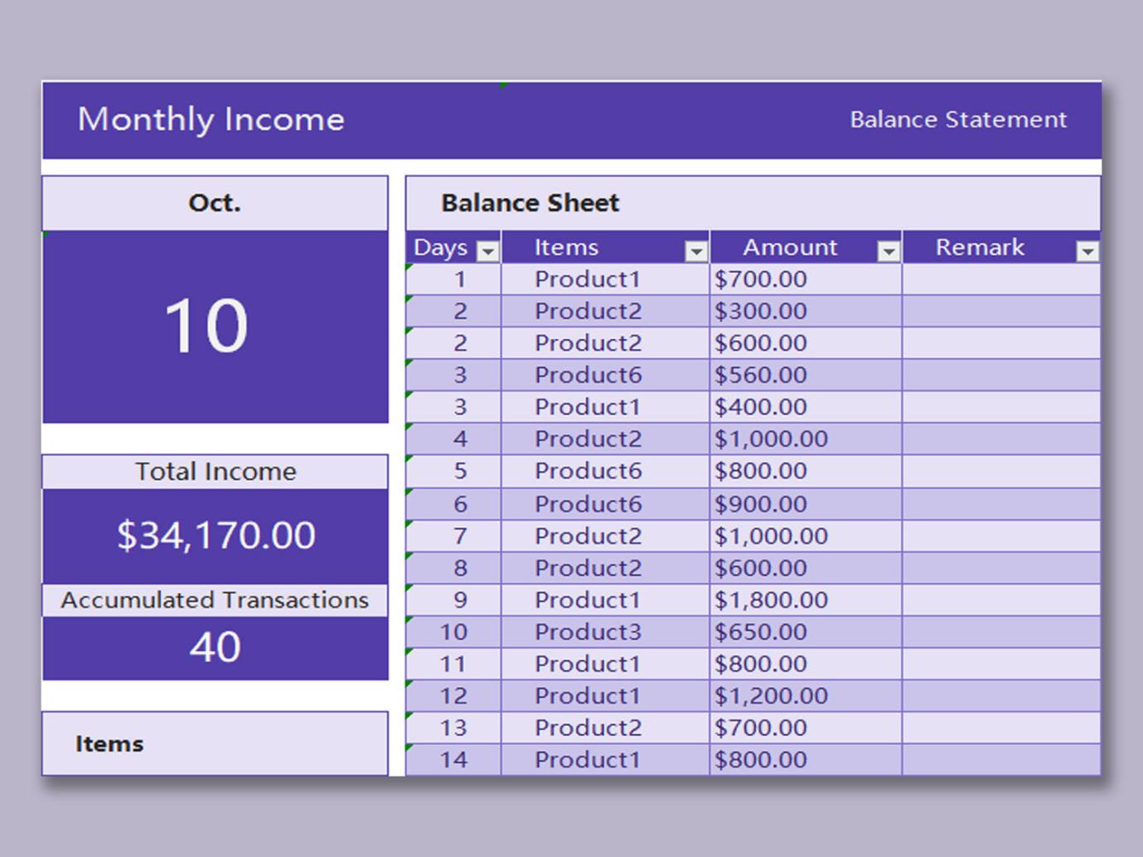Viewport: 1143px width, 857px height.
Task: Click the Monthly Income title
Action: pyautogui.click(x=211, y=119)
